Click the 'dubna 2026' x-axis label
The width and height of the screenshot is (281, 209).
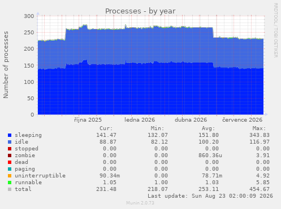pyautogui.click(x=191, y=120)
